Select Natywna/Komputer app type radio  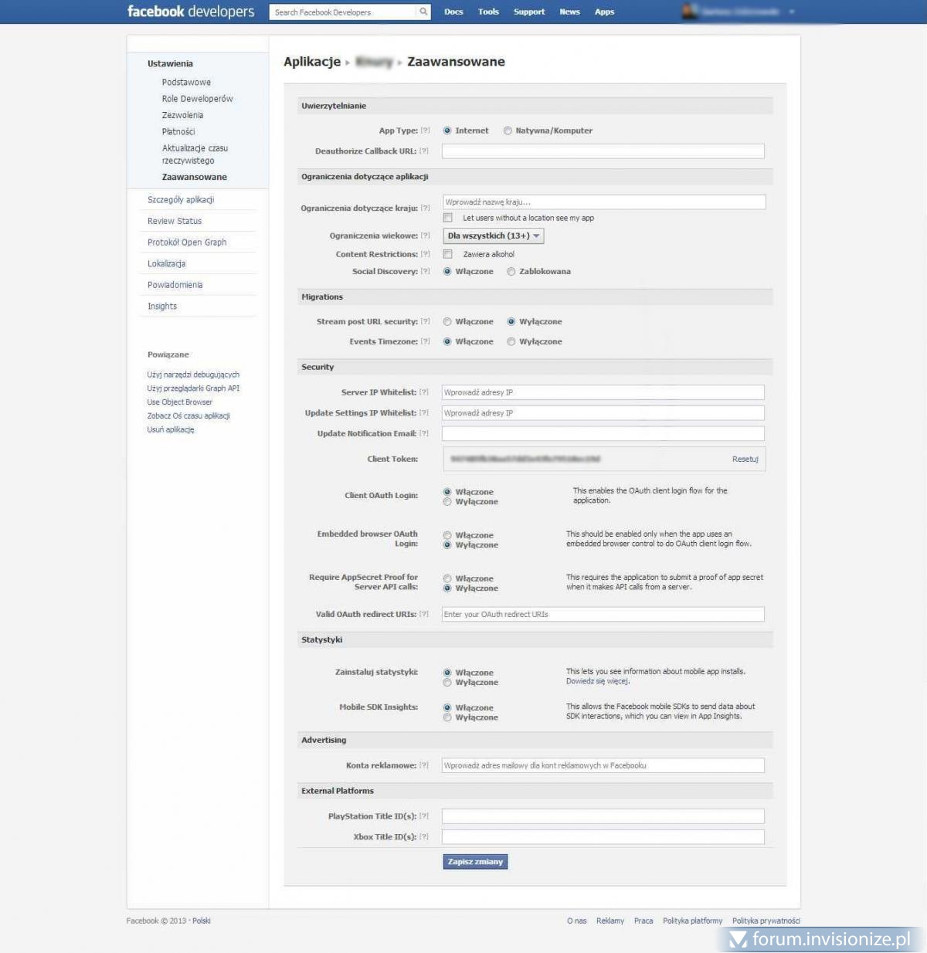[x=508, y=131]
